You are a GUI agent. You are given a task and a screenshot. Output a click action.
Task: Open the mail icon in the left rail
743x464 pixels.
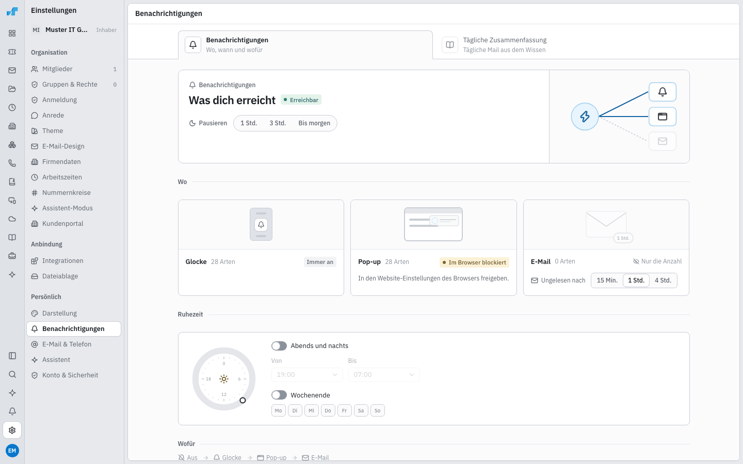pyautogui.click(x=12, y=71)
